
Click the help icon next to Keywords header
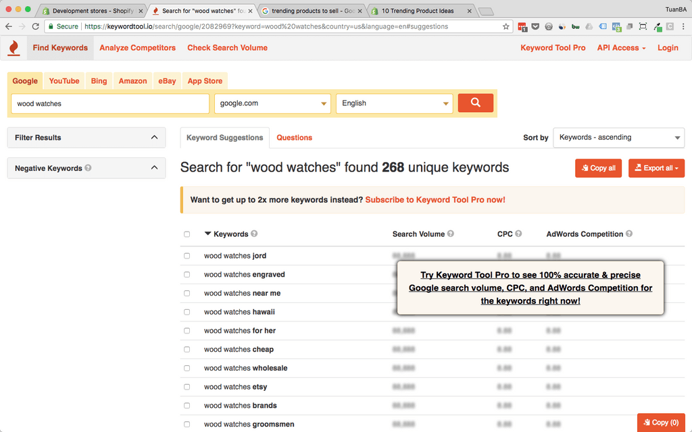pos(254,234)
